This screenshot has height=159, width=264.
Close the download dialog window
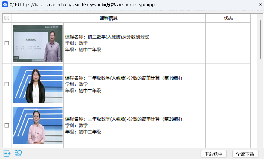click(260, 5)
